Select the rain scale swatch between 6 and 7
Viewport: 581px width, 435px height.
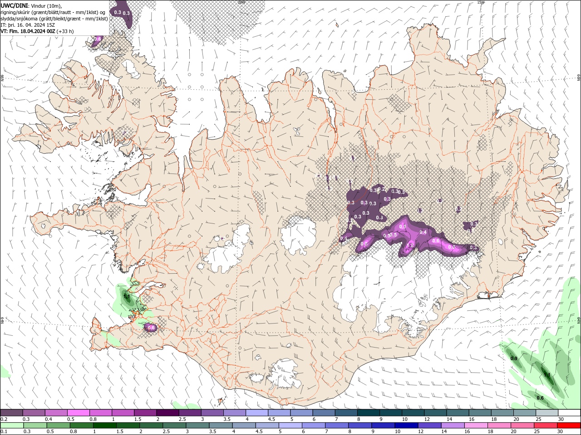[x=313, y=425]
